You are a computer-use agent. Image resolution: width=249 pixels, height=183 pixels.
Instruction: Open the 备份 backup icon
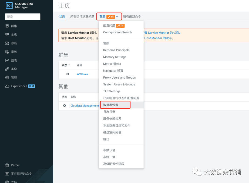coord(7,69)
